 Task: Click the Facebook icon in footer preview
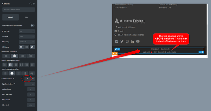(117, 41)
